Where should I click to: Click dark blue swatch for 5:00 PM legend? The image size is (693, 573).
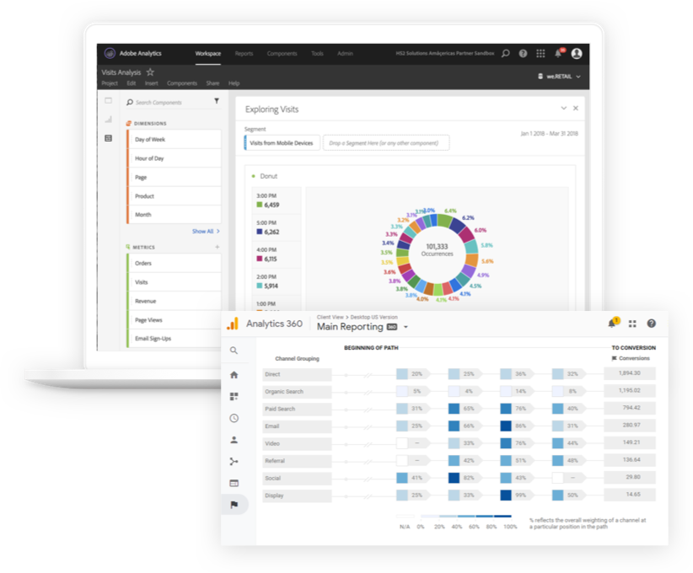[260, 232]
